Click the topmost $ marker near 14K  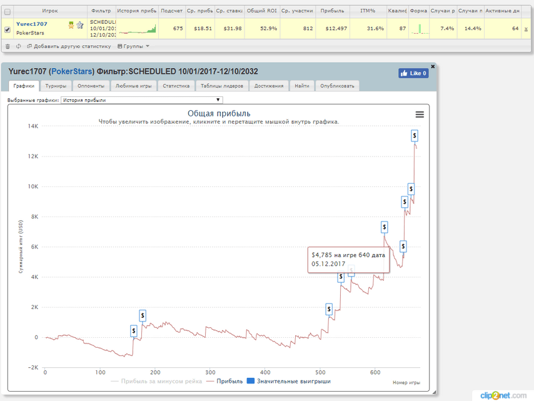pyautogui.click(x=415, y=136)
